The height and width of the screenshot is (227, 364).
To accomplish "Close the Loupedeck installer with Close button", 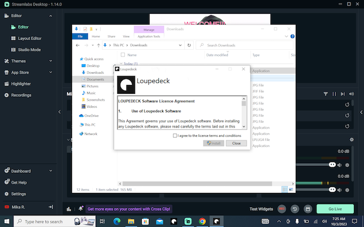I will pyautogui.click(x=236, y=143).
